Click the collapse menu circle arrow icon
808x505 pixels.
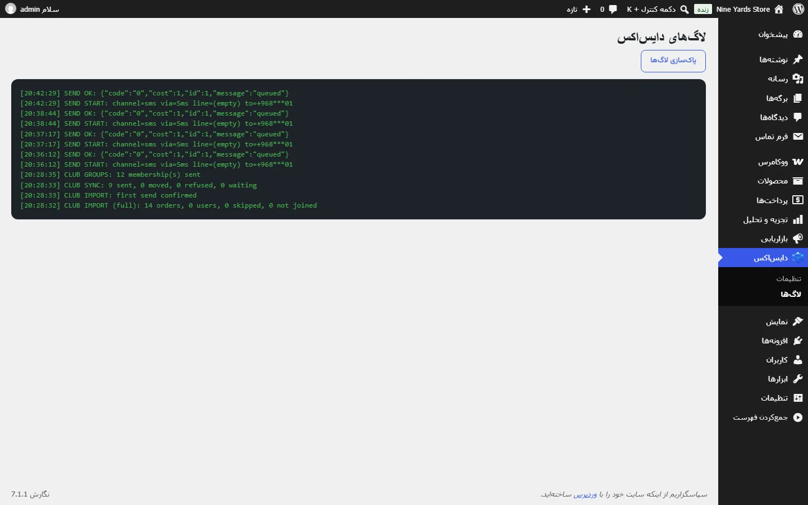click(x=798, y=417)
